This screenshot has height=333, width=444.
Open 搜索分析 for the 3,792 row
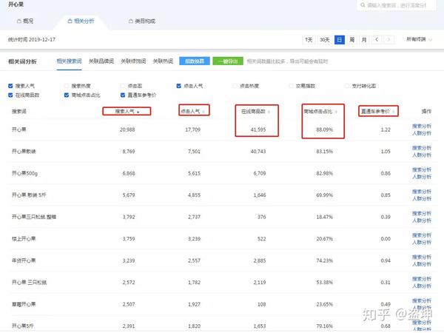coord(422,213)
